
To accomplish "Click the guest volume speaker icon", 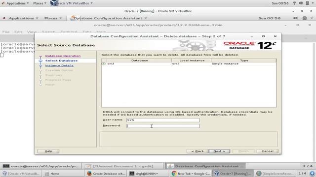I will (x=295, y=18).
